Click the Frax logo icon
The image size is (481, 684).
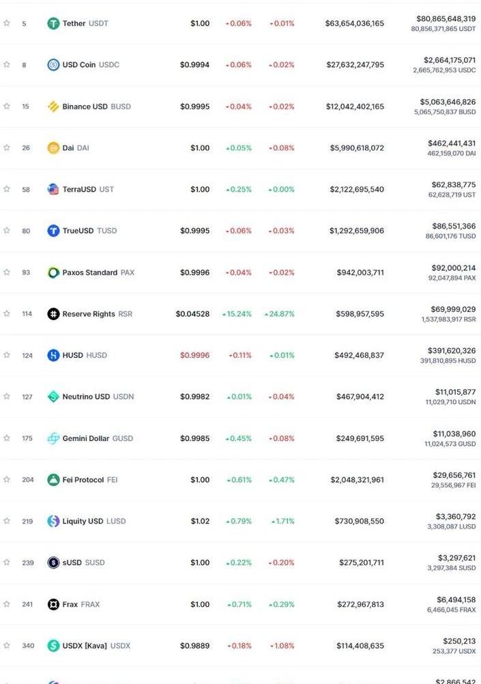point(53,604)
